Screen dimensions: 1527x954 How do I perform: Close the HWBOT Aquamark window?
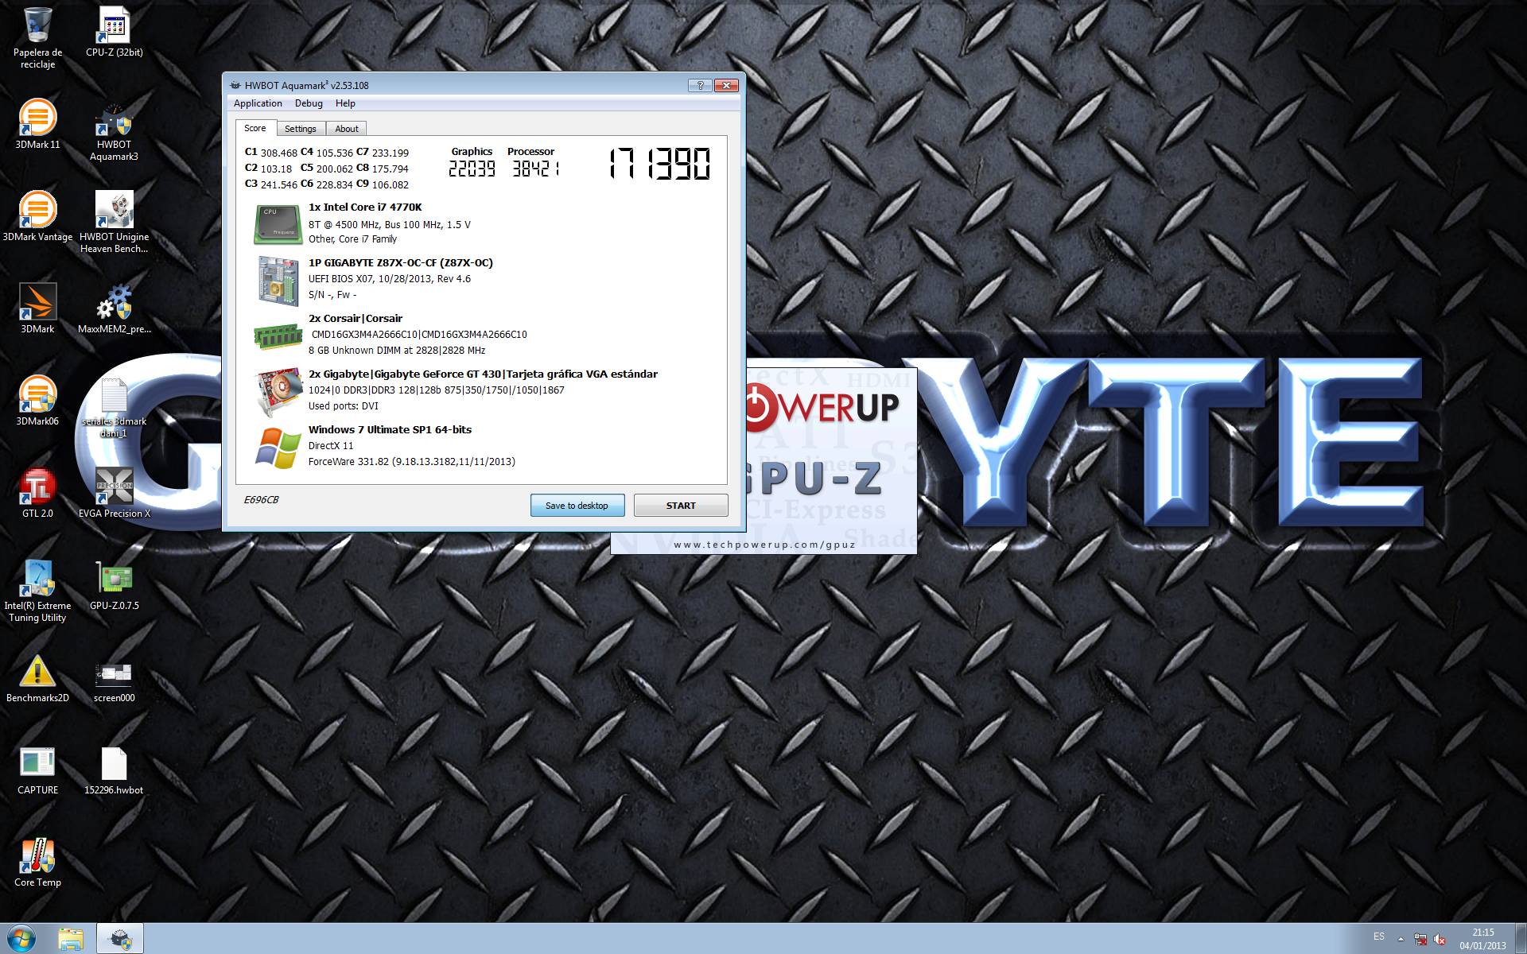pos(726,85)
